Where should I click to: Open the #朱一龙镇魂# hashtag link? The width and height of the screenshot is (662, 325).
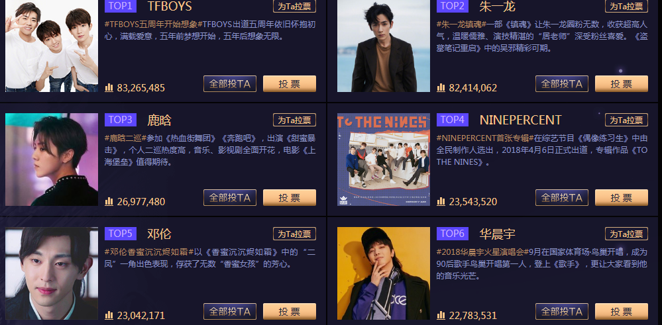pyautogui.click(x=461, y=24)
